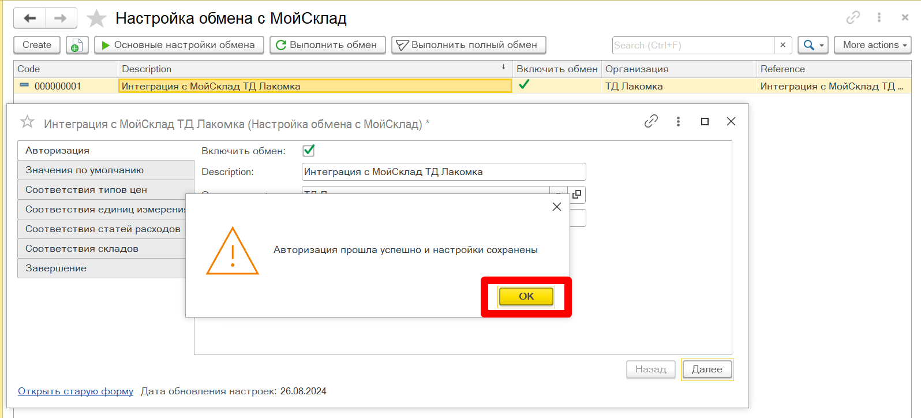Open organization field's open-form icon
Viewport: 921px width, 418px height.
(x=577, y=195)
